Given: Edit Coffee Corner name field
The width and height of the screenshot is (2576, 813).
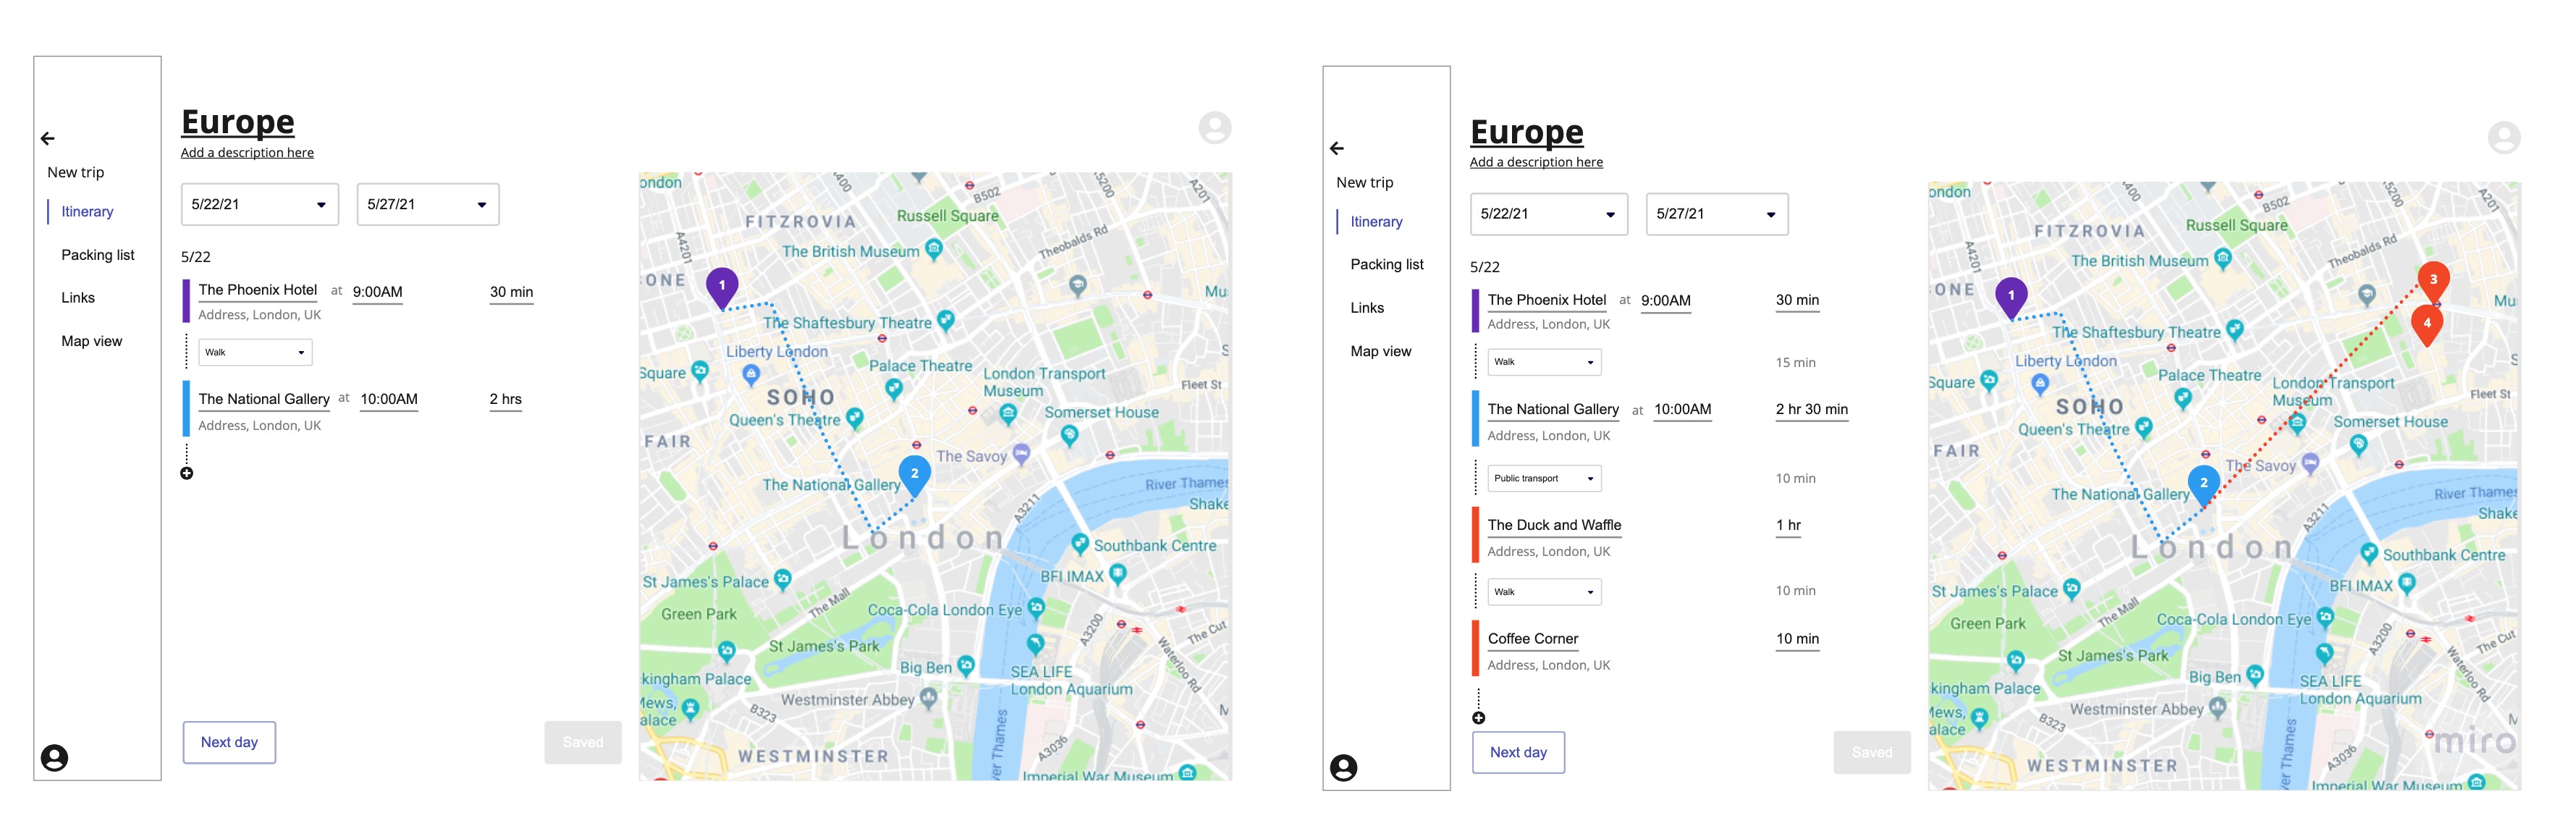Looking at the screenshot, I should click(1533, 639).
